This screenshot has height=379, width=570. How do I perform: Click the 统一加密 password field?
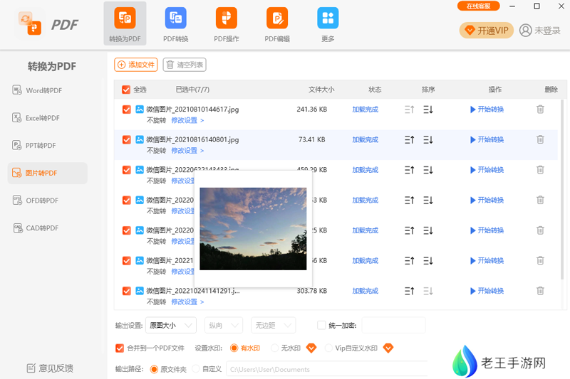(394, 326)
